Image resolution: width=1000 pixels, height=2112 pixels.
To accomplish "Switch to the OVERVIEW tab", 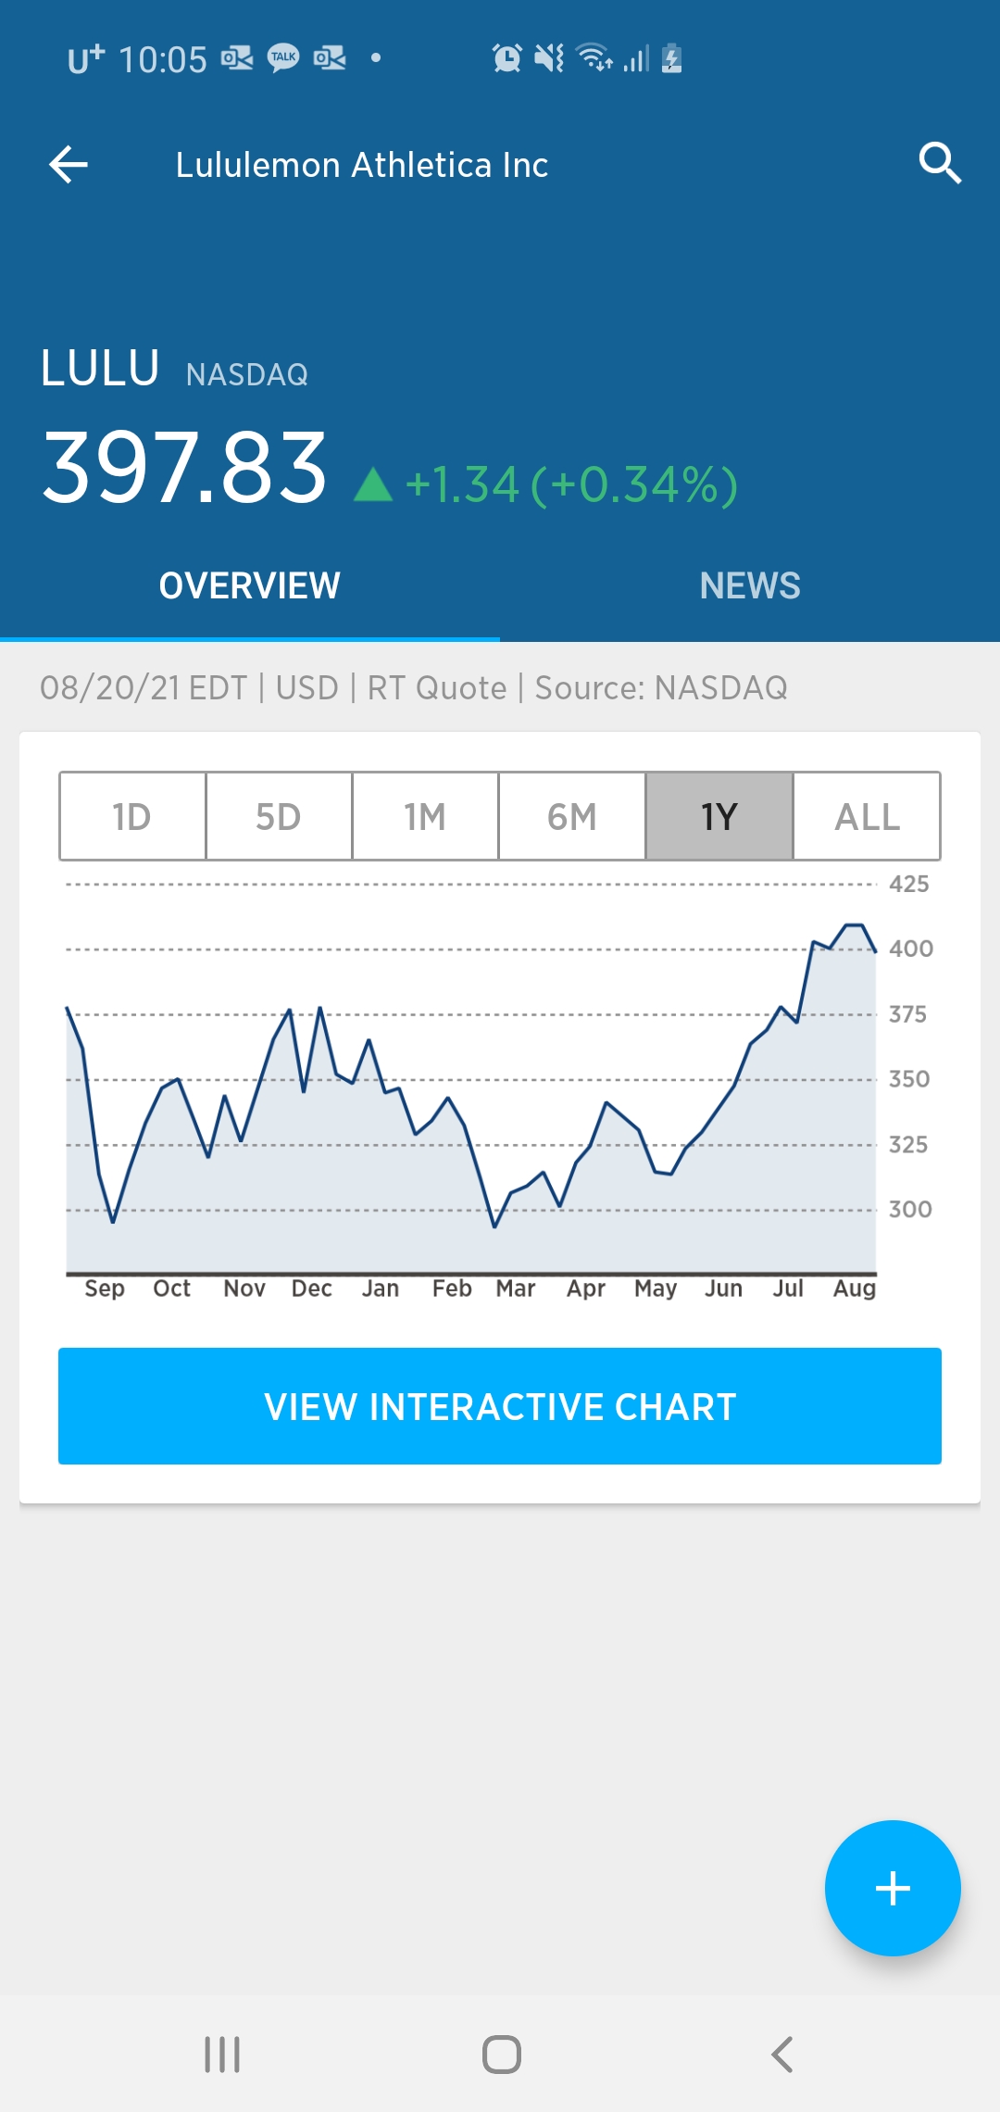I will pyautogui.click(x=250, y=585).
